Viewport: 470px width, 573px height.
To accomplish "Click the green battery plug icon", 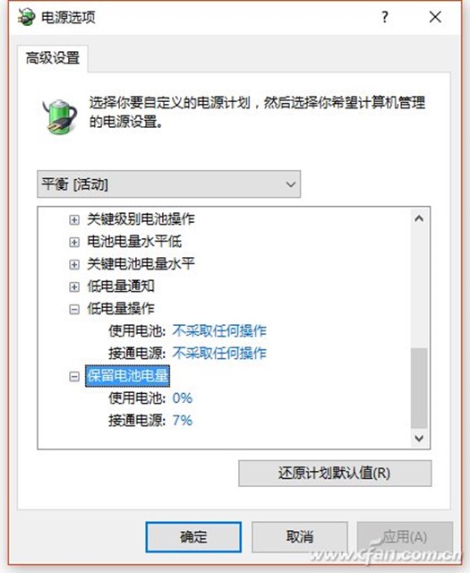I will pos(60,116).
